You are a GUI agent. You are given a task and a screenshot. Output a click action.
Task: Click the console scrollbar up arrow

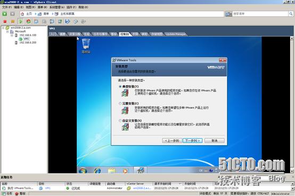(292, 38)
